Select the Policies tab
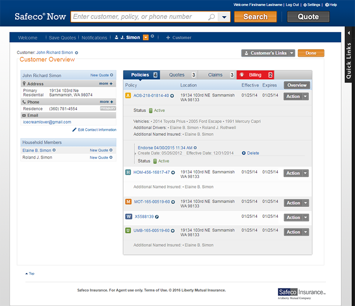 [x=142, y=75]
